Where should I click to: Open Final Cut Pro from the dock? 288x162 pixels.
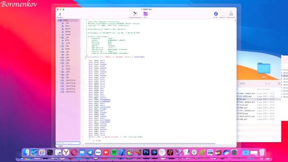point(130,152)
